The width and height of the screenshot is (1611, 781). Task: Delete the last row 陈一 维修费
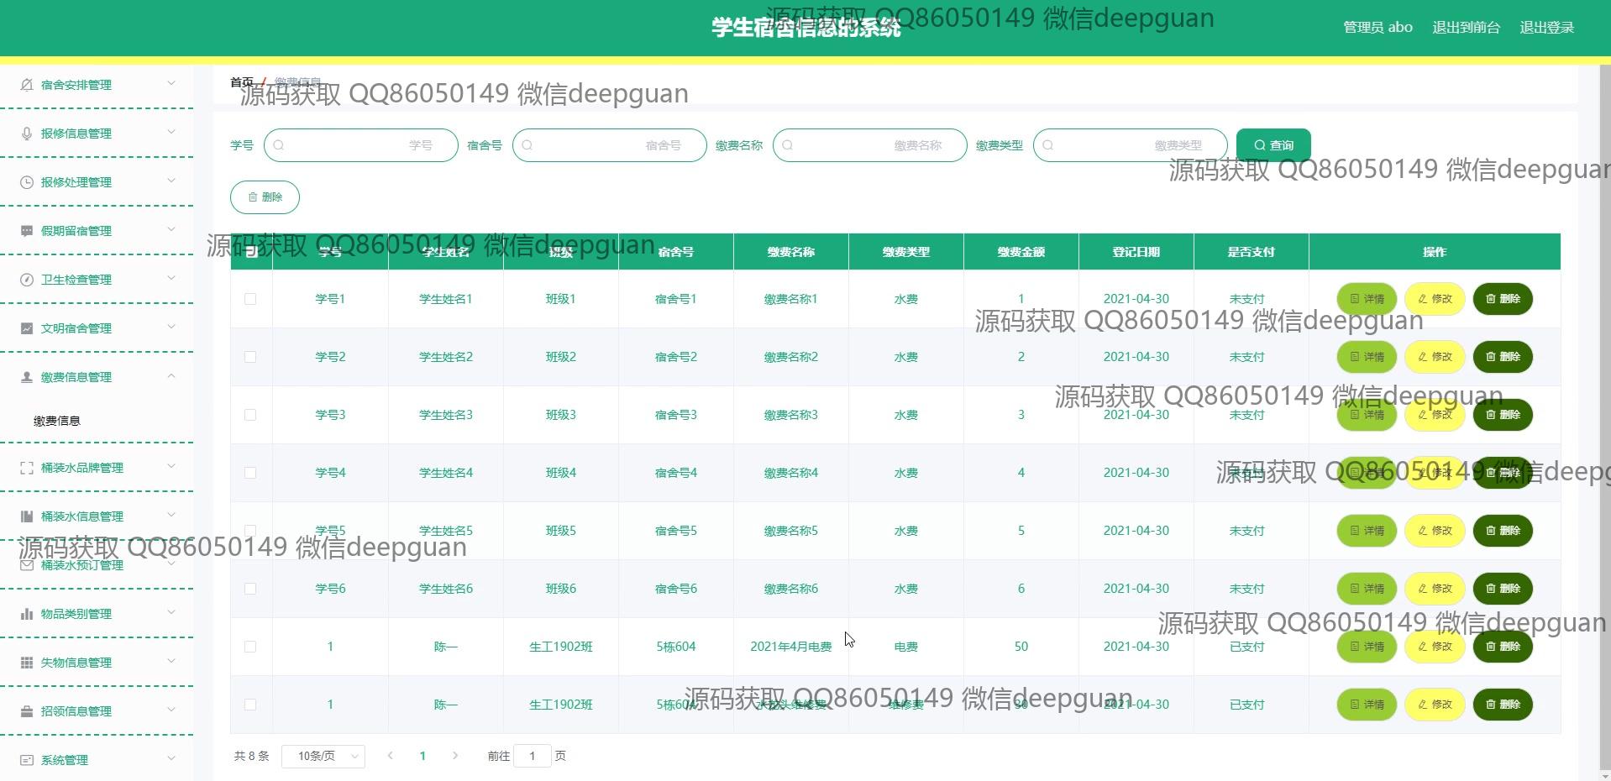point(1503,705)
